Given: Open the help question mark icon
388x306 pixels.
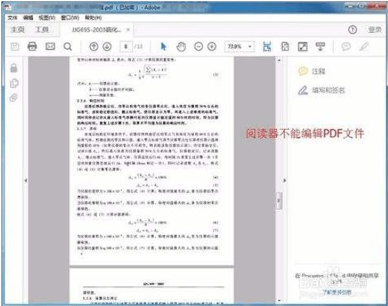Looking at the screenshot, I should (352, 30).
